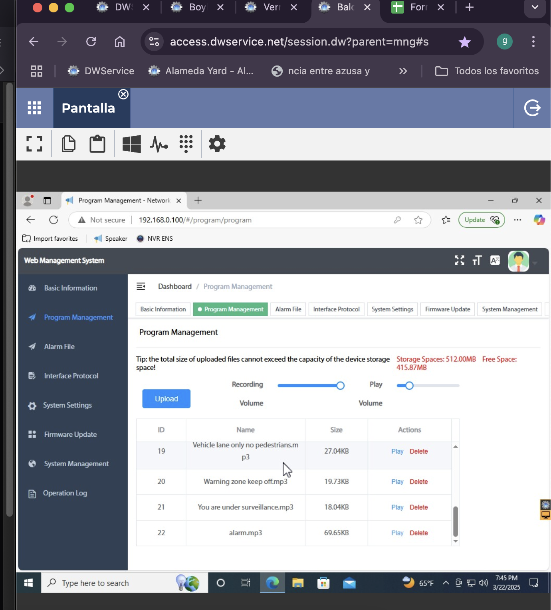The width and height of the screenshot is (551, 610).
Task: Open Edge Copilot icon
Action: pos(539,220)
